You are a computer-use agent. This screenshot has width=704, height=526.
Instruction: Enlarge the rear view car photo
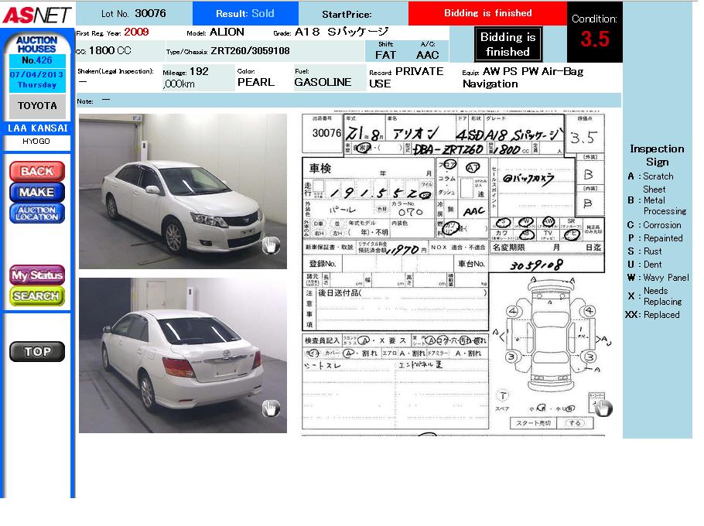pyautogui.click(x=183, y=355)
